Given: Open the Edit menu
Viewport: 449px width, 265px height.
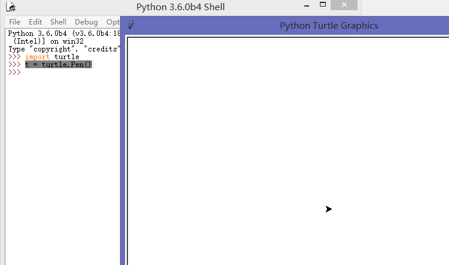Looking at the screenshot, I should click(35, 22).
